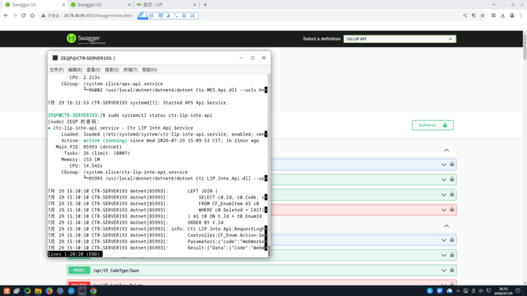Image resolution: width=527 pixels, height=296 pixels.
Task: Click the Swagger logo
Action: (x=85, y=39)
